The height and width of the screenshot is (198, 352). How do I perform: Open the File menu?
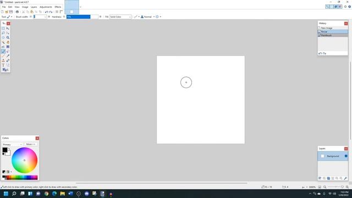[x=4, y=7]
